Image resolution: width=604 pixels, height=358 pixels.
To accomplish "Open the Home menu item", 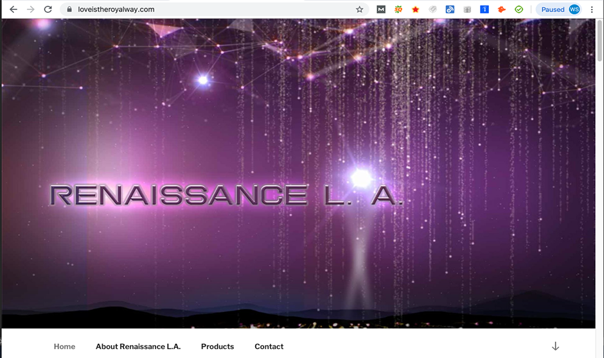I will click(64, 346).
